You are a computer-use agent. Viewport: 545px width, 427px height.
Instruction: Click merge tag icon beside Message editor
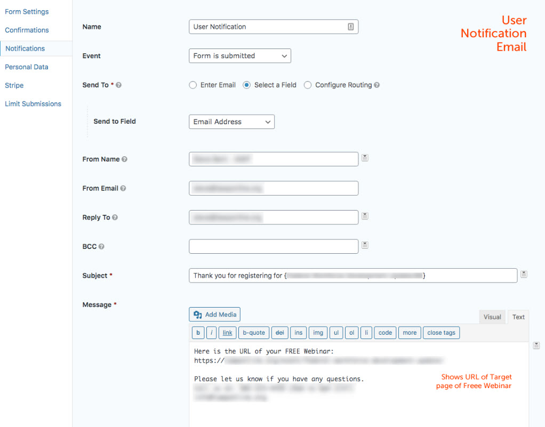(x=536, y=346)
